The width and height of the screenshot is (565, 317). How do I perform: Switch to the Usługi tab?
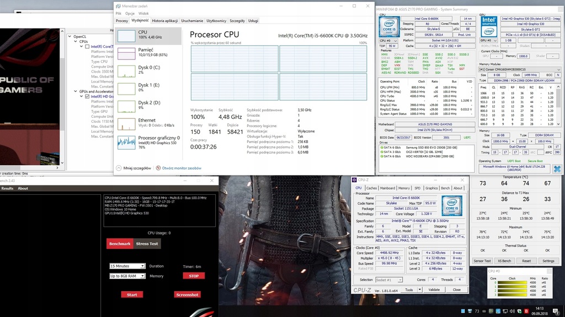(253, 21)
